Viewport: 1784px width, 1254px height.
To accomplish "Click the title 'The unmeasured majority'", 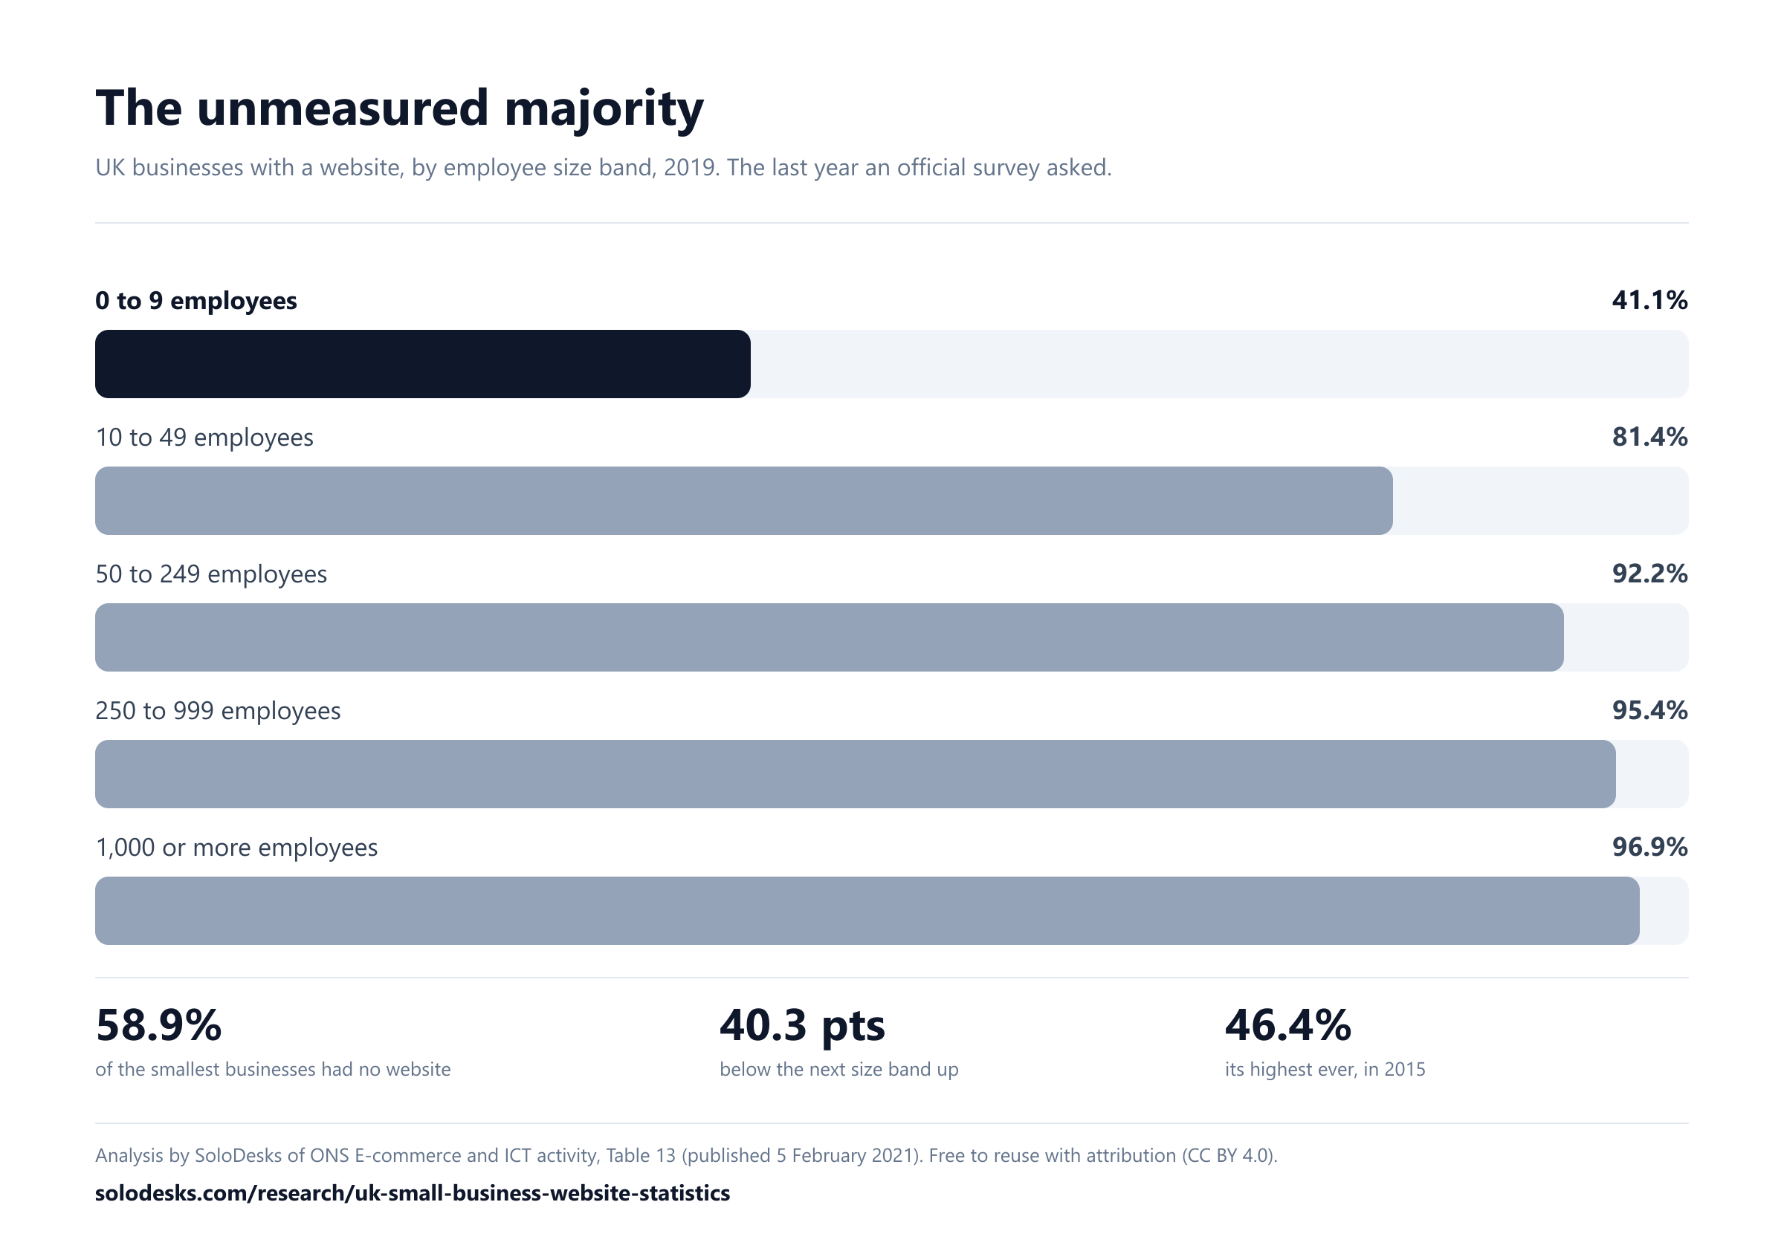I will coord(399,108).
